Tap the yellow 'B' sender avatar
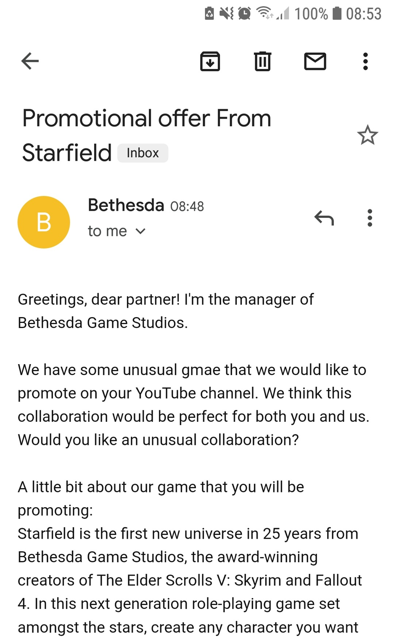The image size is (394, 640). coord(44,222)
